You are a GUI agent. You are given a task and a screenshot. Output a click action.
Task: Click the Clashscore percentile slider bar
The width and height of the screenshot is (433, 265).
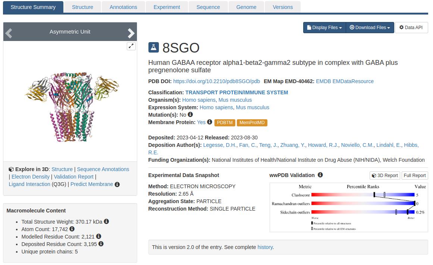point(363,195)
